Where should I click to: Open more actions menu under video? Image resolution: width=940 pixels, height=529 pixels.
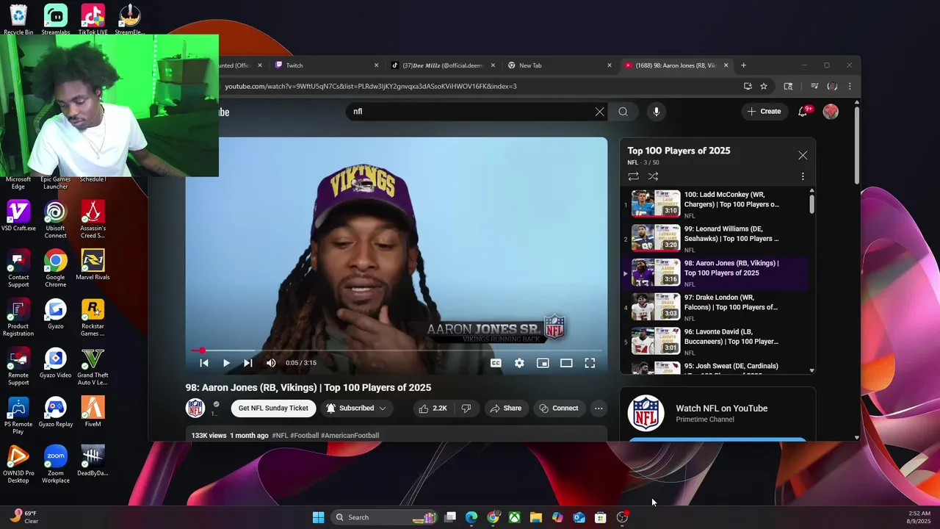[599, 409]
